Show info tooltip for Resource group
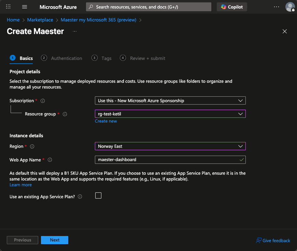 (x=65, y=114)
